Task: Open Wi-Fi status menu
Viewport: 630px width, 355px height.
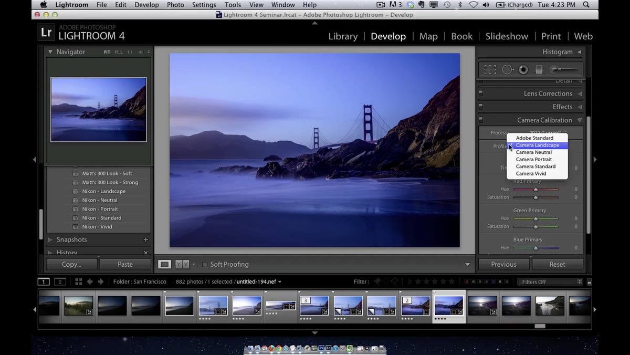Action: coord(473,5)
